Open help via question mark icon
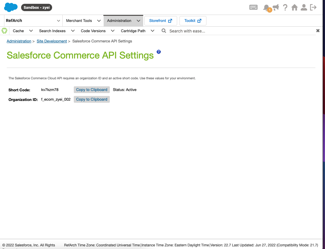This screenshot has width=325, height=249. click(285, 7)
